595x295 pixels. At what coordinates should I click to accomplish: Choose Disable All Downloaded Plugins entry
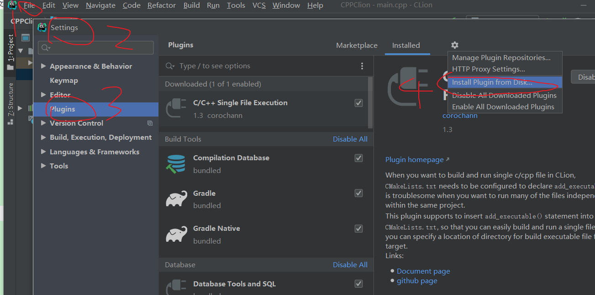coord(505,96)
